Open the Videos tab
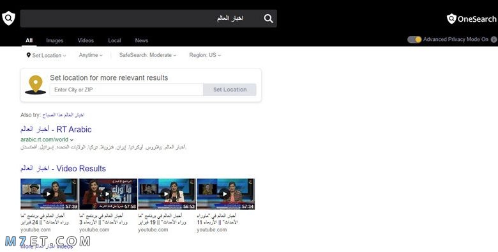The height and width of the screenshot is (252, 498). point(86,40)
